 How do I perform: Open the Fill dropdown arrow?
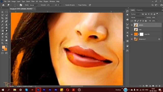click(x=157, y=21)
